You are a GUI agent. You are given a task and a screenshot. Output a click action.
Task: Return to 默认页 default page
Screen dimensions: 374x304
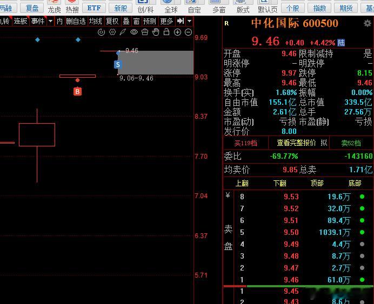[268, 7]
